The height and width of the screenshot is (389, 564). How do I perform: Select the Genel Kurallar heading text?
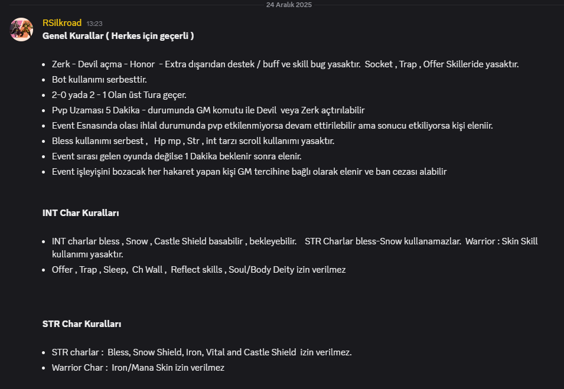tap(118, 36)
